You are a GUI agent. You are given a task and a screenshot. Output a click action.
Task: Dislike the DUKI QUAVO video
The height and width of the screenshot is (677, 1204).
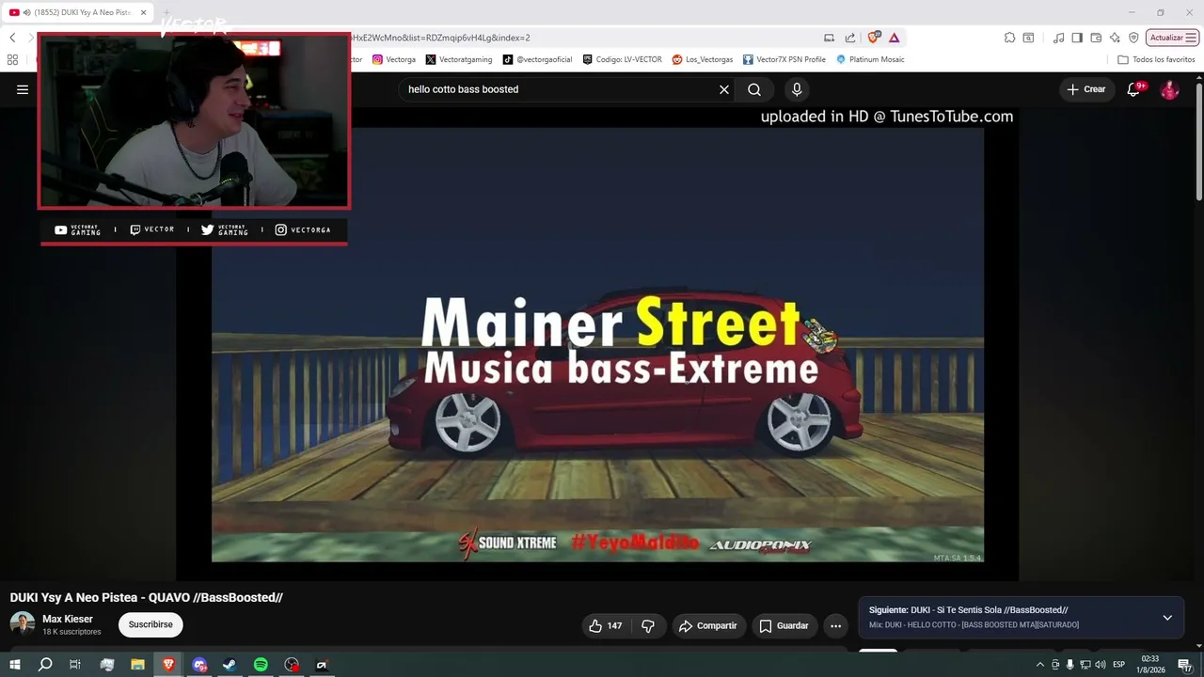pos(647,625)
